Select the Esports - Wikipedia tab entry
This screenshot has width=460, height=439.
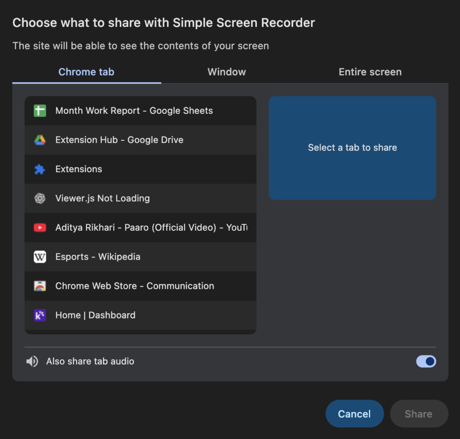point(98,257)
